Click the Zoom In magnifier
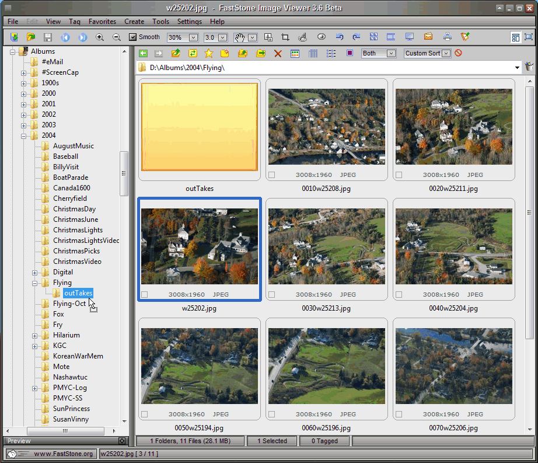The image size is (538, 463). click(x=100, y=37)
